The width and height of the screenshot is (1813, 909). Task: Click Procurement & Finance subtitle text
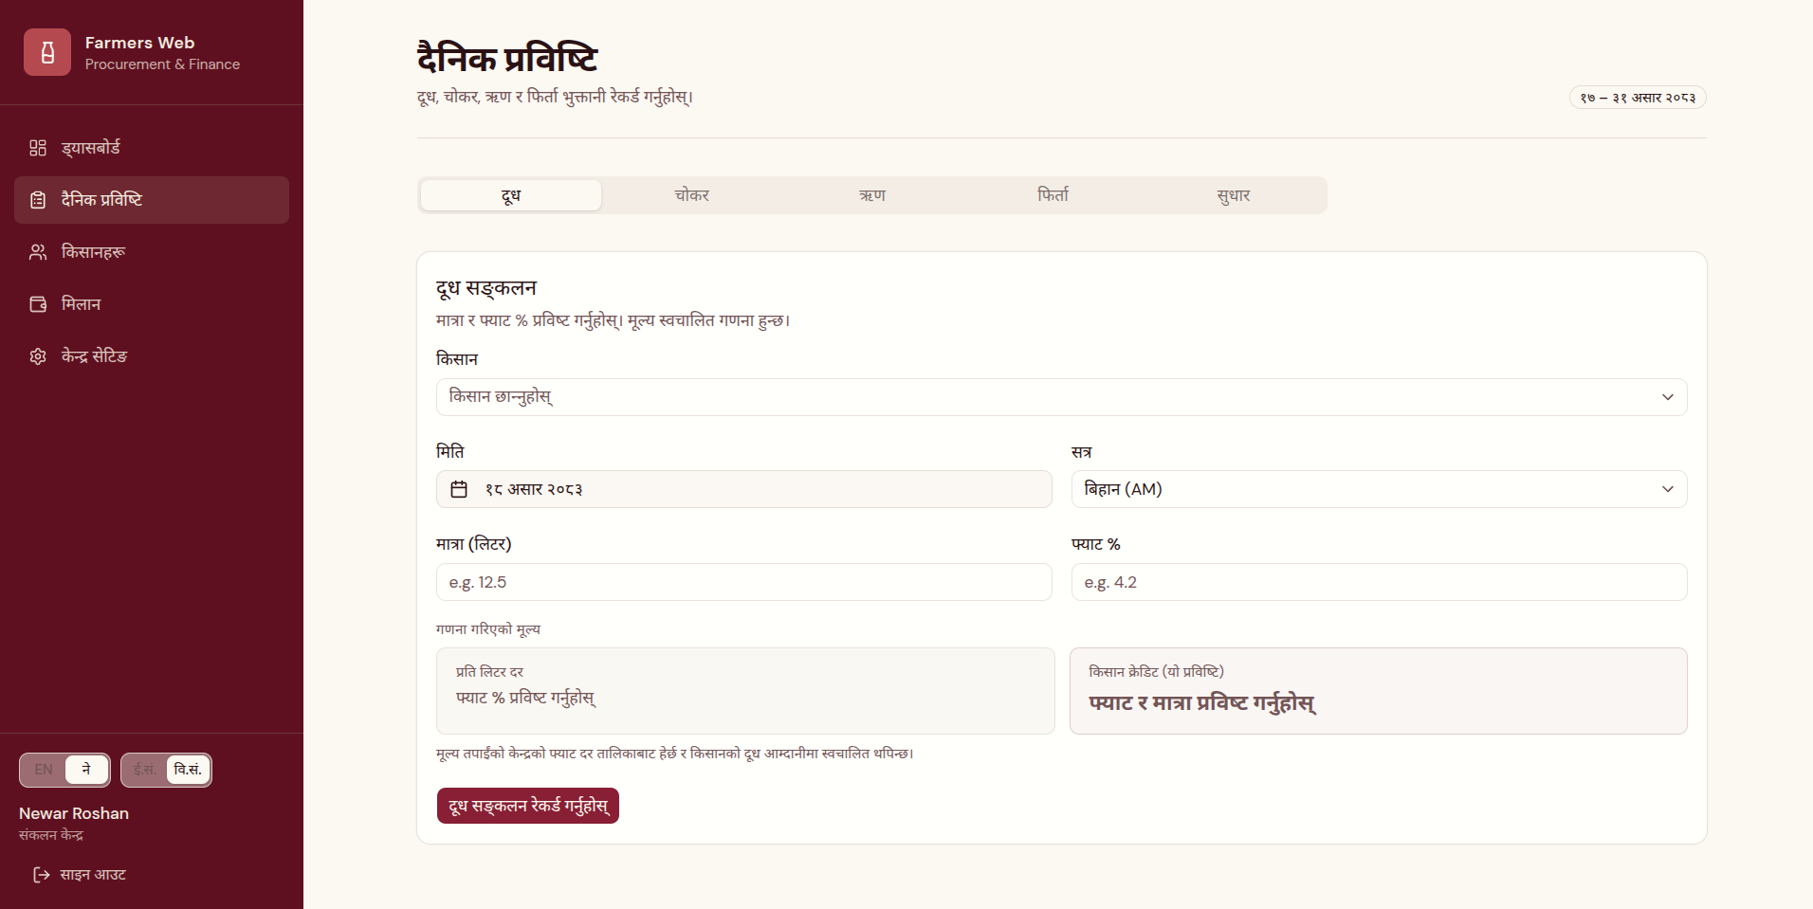point(162,64)
